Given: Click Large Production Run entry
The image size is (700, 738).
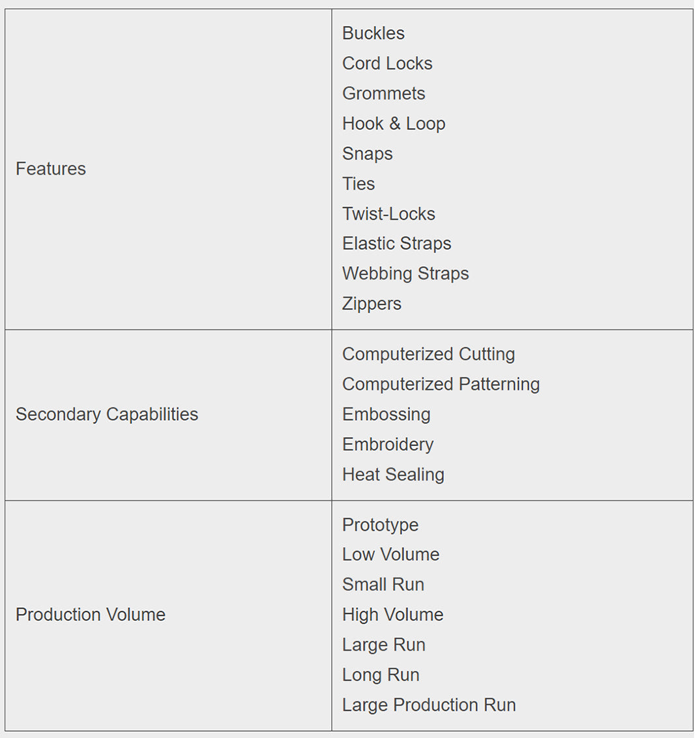Looking at the screenshot, I should coord(429,705).
